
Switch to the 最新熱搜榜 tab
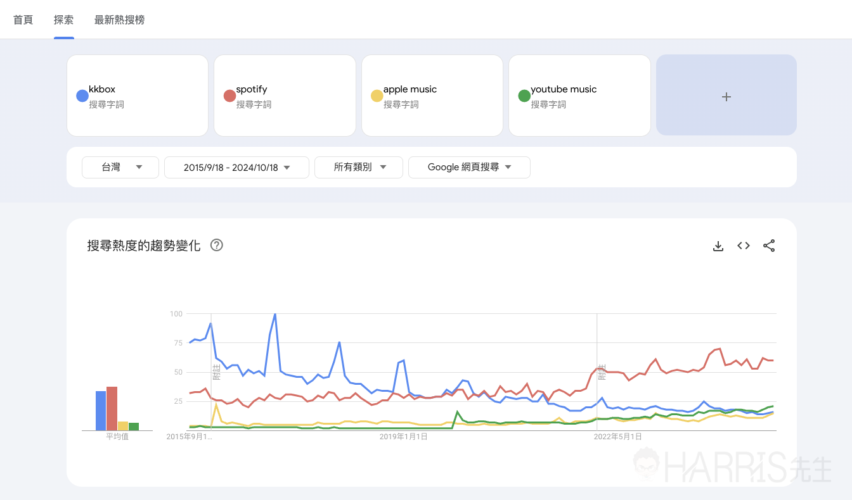coord(120,20)
